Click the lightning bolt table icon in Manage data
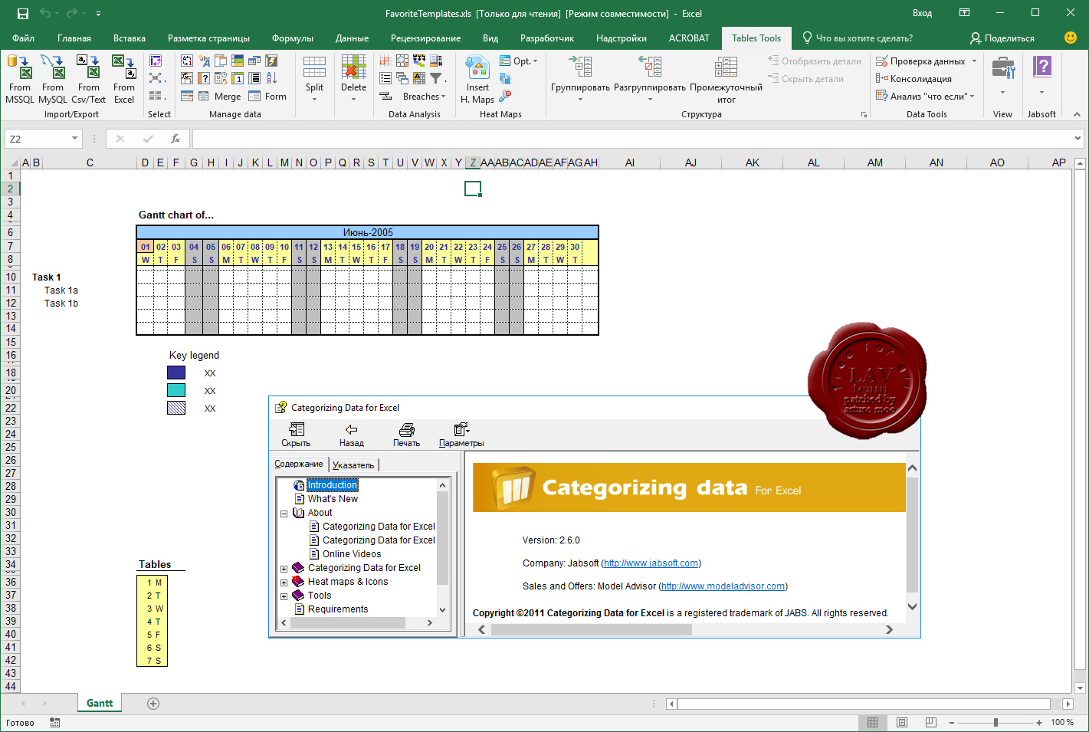 pos(271,61)
